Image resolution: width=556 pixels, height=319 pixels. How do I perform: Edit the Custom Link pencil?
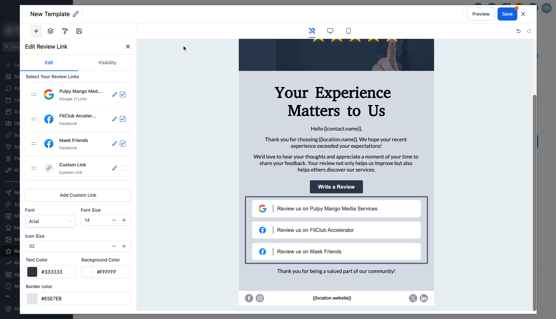point(115,168)
